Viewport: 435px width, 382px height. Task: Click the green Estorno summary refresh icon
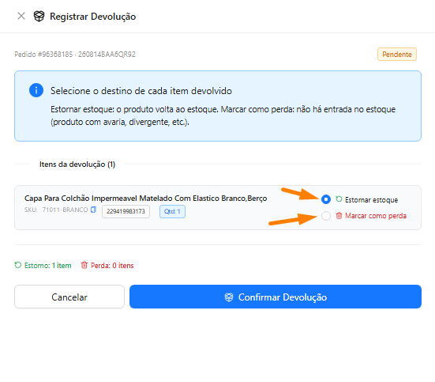point(18,265)
